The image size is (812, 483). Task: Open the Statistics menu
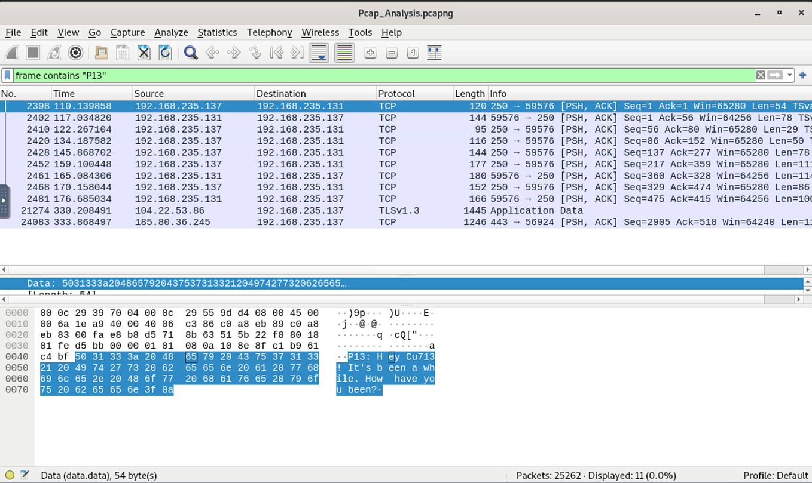click(x=217, y=32)
